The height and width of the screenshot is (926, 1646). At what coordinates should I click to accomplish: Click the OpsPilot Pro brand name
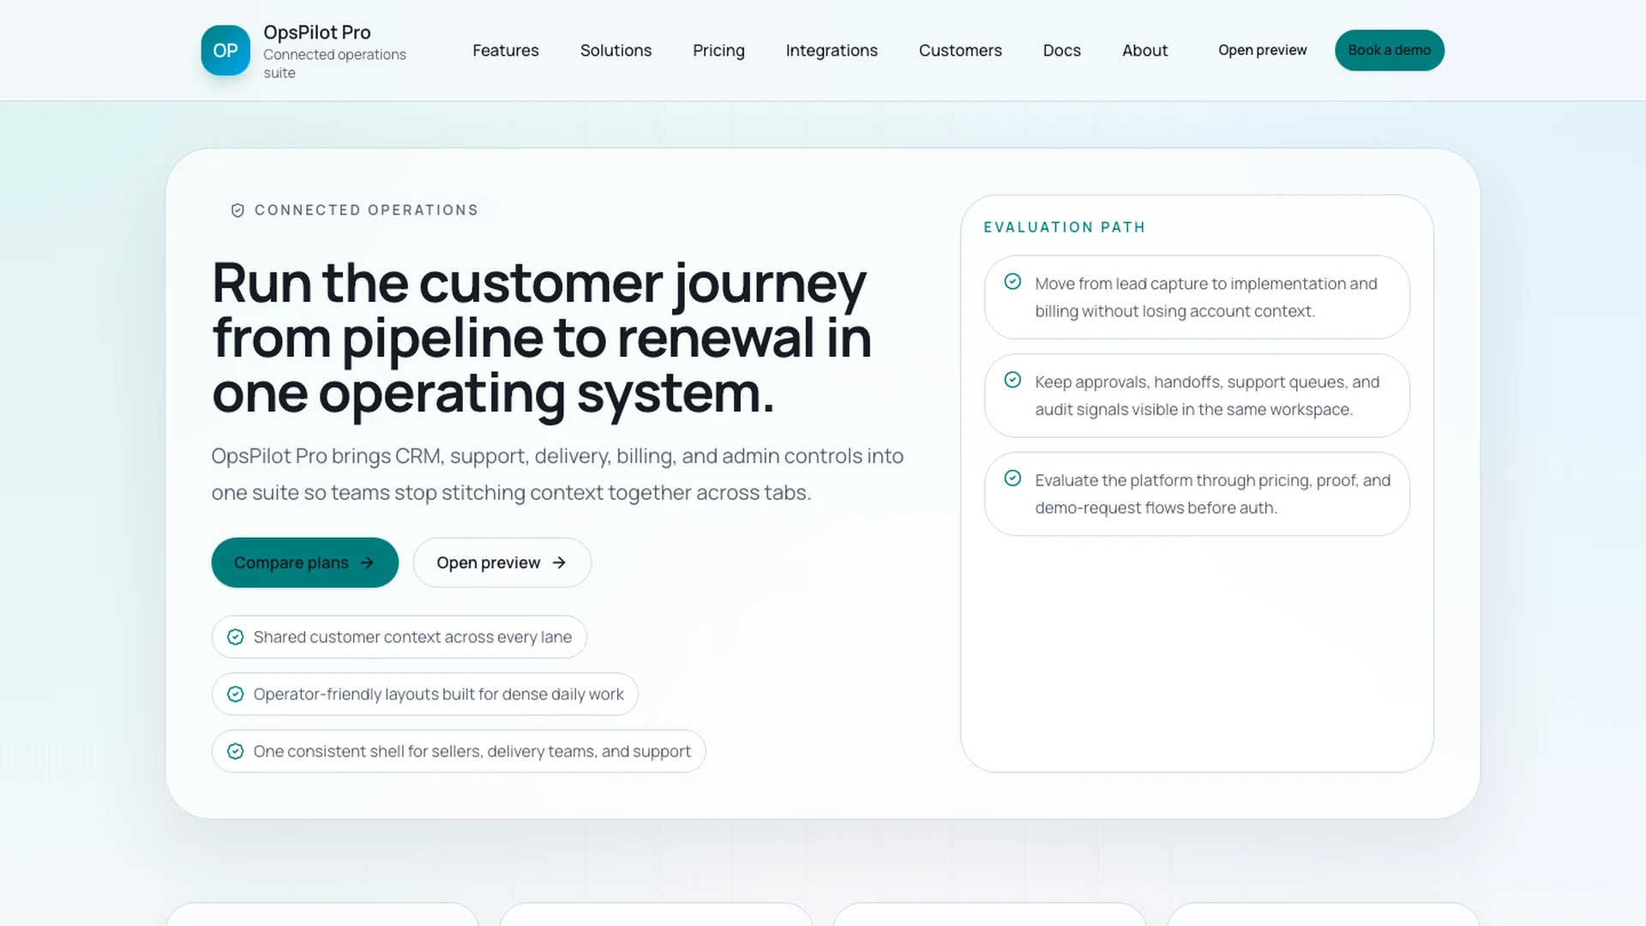[317, 33]
